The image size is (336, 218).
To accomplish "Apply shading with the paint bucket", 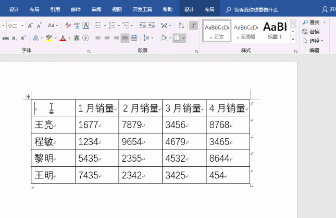I will tap(164, 38).
